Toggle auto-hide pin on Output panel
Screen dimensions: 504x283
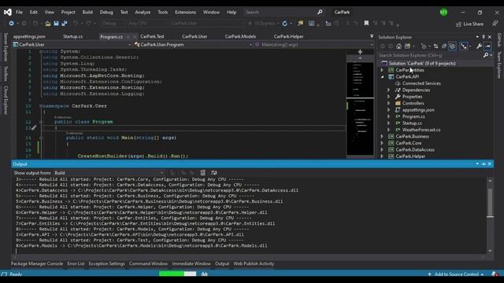coord(484,164)
